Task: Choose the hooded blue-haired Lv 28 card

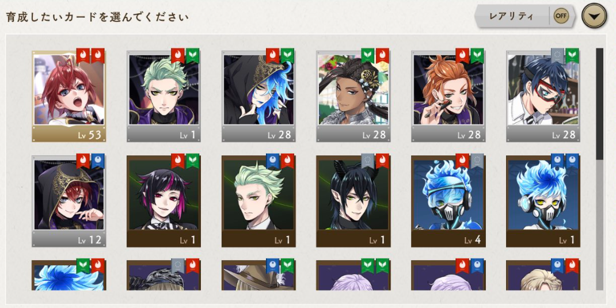Action: pos(258,96)
